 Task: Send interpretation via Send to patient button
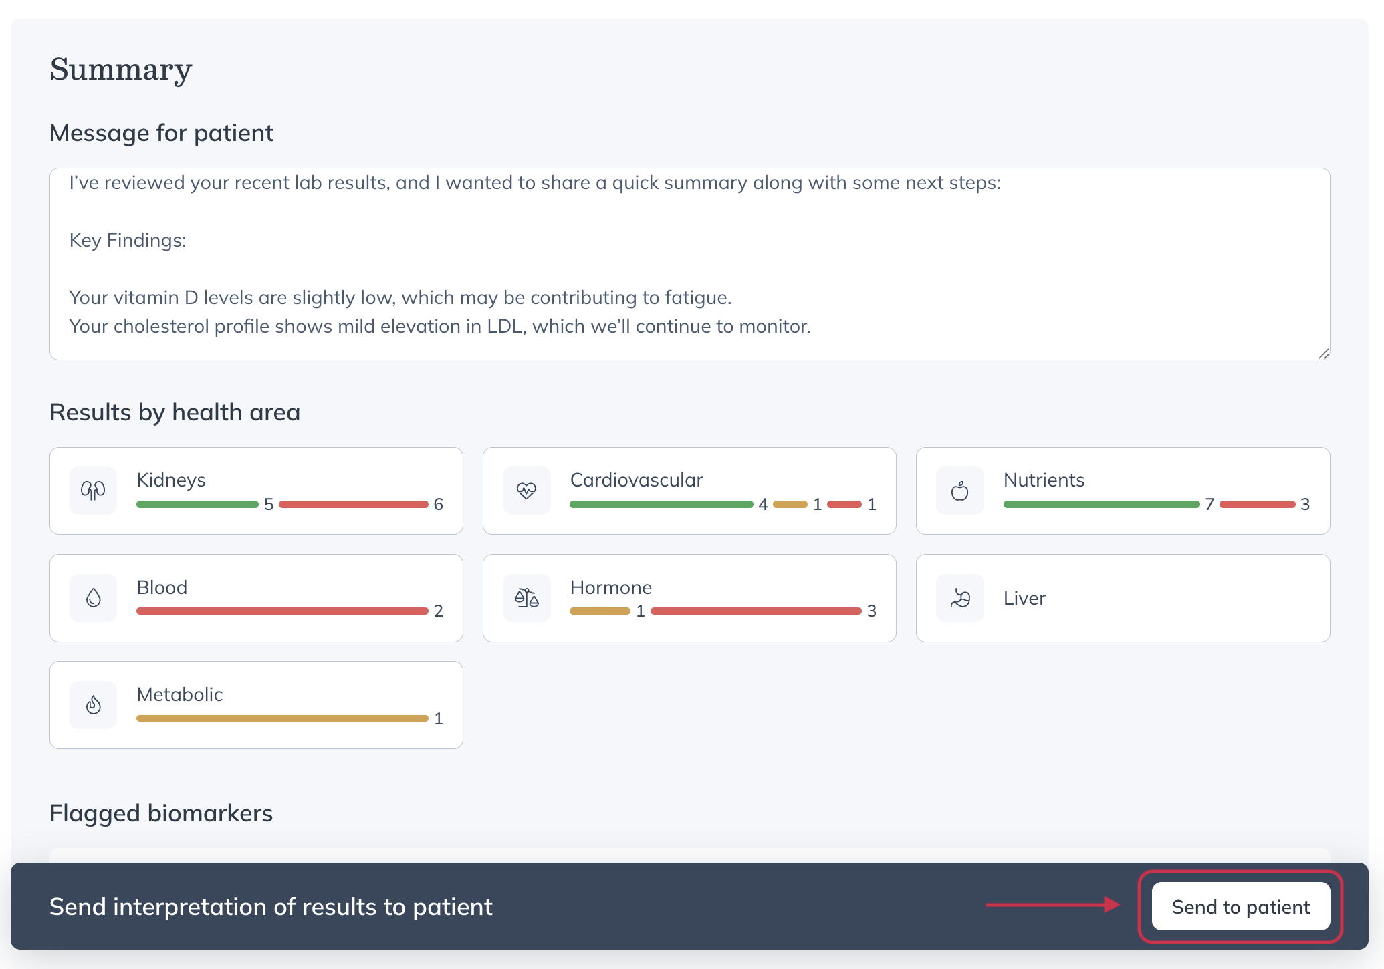point(1241,906)
